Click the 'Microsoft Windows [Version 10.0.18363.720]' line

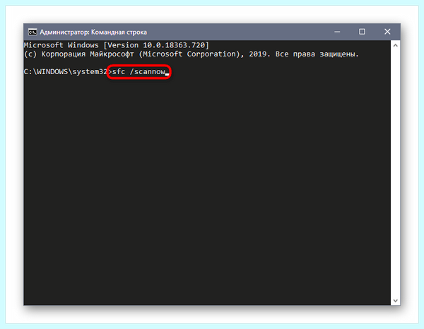pos(117,45)
